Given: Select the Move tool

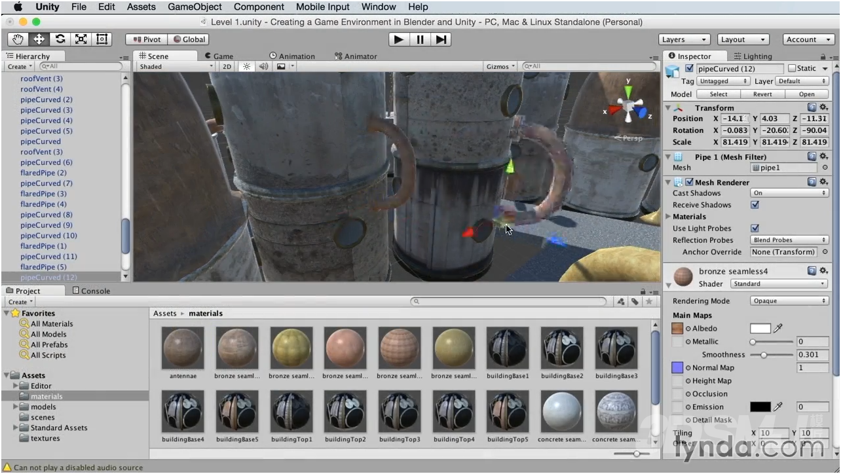Looking at the screenshot, I should 39,39.
